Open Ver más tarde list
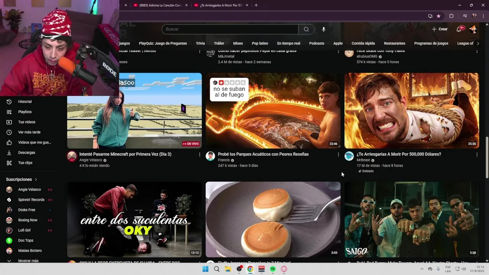This screenshot has width=489, height=275. point(29,132)
